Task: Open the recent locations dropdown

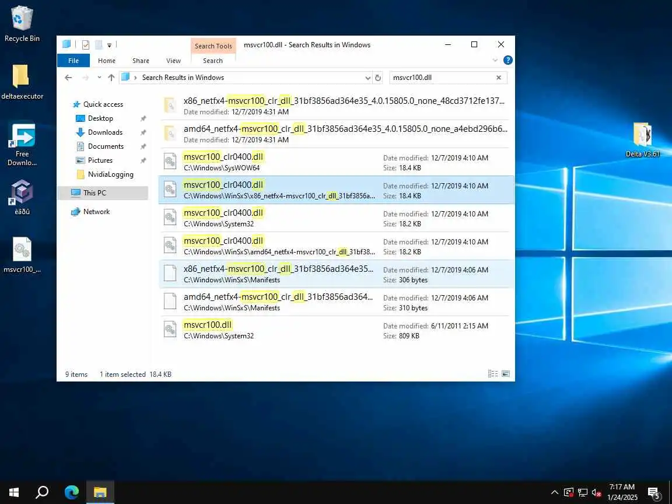Action: (x=99, y=78)
